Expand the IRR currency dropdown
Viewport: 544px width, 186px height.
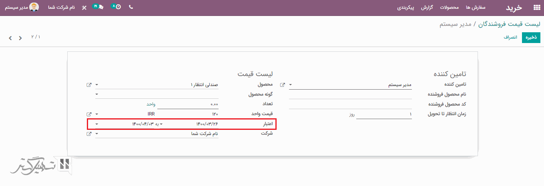97,114
